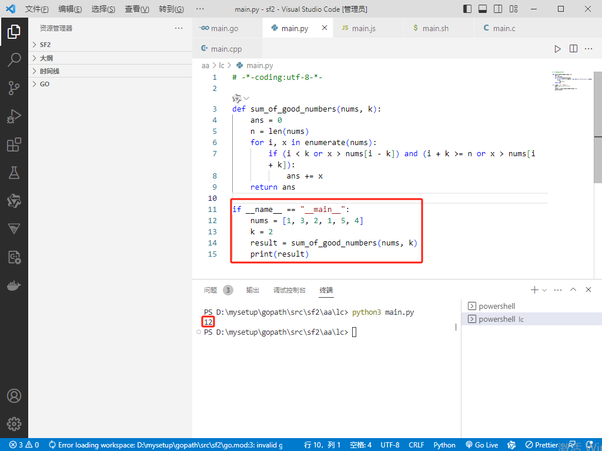Viewport: 602px width, 451px height.
Task: Open the Extensions view
Action: pos(14,144)
